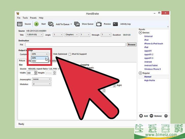Click the destination File input field
Screen dimensions: 185x139
click(75, 45)
